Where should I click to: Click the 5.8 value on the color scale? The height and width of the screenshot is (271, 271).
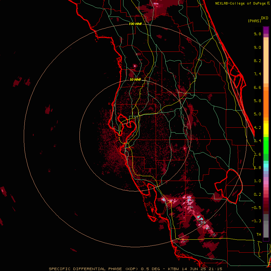click(257, 101)
